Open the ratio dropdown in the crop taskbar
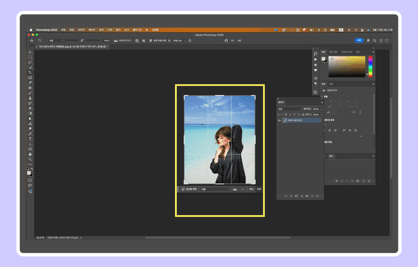 (216, 189)
